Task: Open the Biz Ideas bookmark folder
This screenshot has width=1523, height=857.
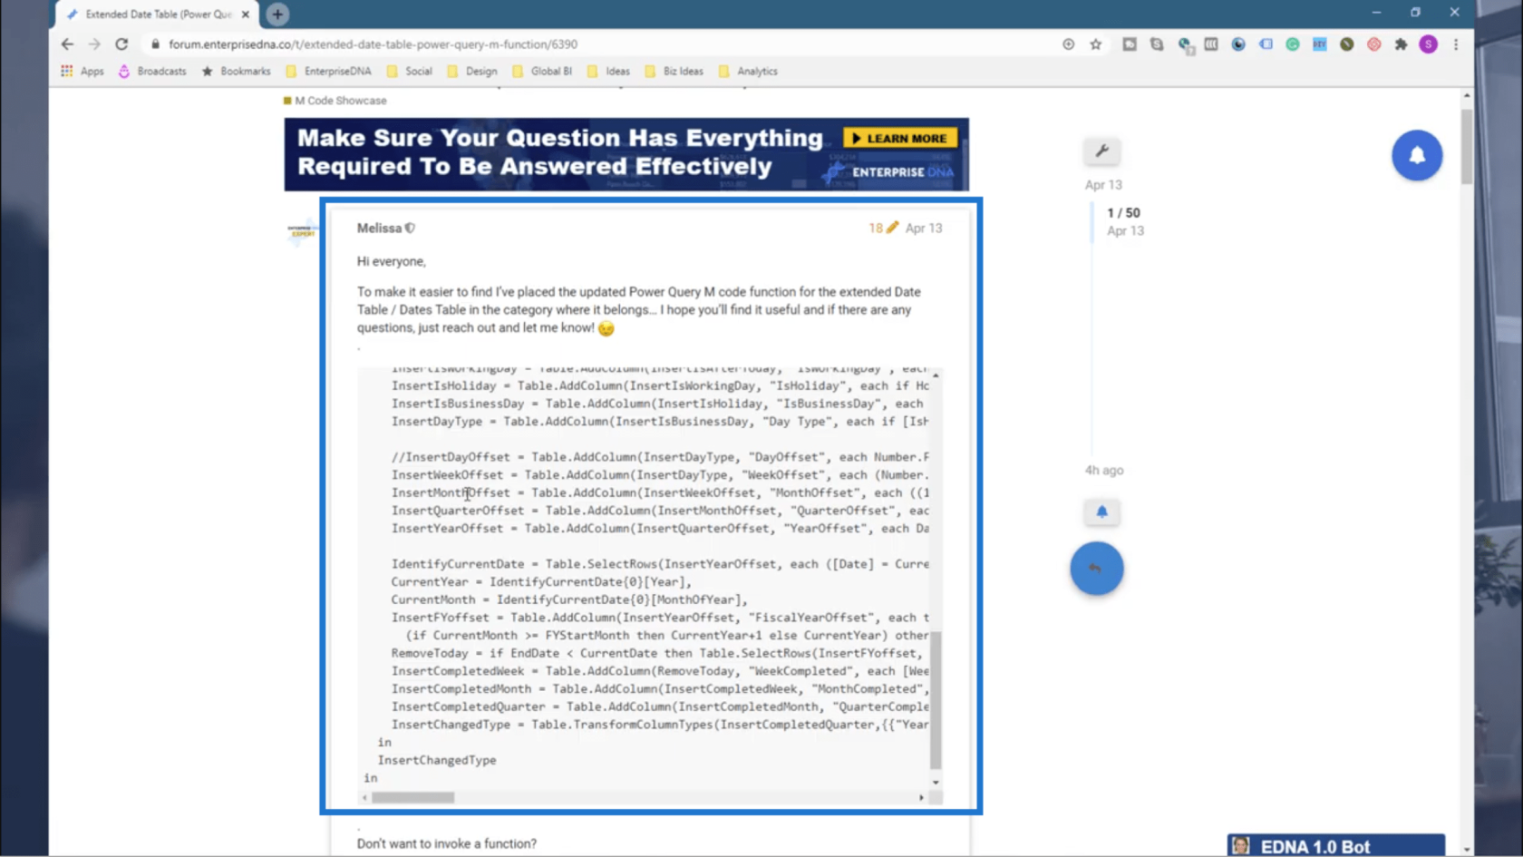Action: [x=674, y=71]
